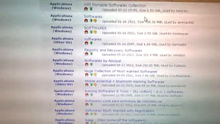Screen dimensions: 220x124
Task: Click magnet icon for Mobile essential Bluetooth Hacking
Action: [87, 85]
